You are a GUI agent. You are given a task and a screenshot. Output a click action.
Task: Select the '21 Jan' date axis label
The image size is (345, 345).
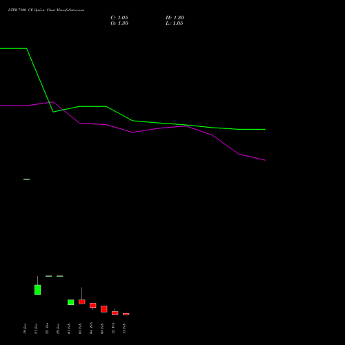(36, 328)
